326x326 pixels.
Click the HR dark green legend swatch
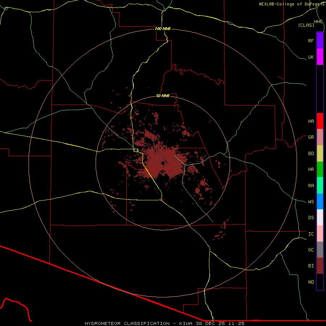click(320, 170)
